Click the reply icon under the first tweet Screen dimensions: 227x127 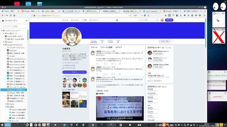(x=97, y=64)
